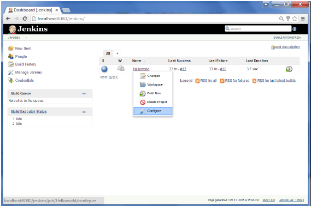Focus the Jenkins search box

point(258,29)
